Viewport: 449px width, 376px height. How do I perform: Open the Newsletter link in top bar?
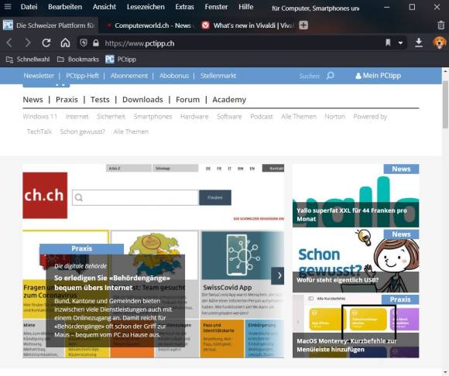click(x=39, y=76)
